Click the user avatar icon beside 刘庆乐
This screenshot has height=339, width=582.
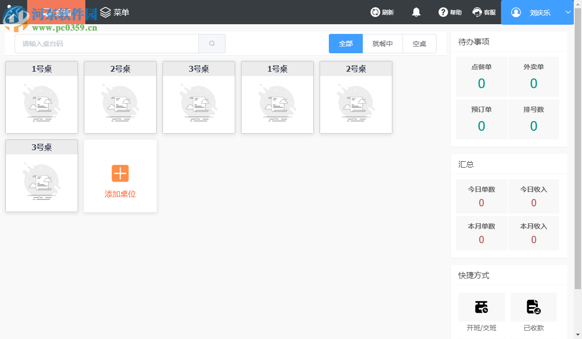[516, 12]
